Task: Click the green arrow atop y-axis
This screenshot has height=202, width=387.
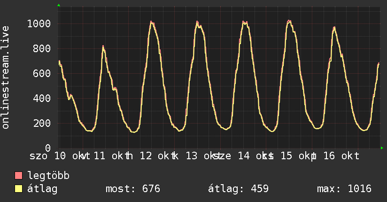Action: (59, 5)
